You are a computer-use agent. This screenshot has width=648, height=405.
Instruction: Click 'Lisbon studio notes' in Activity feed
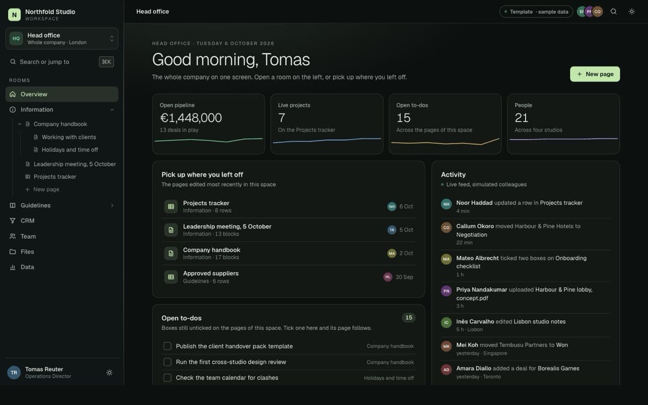539,321
